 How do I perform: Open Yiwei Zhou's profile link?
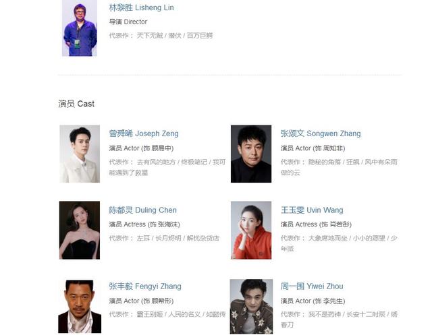tap(312, 286)
